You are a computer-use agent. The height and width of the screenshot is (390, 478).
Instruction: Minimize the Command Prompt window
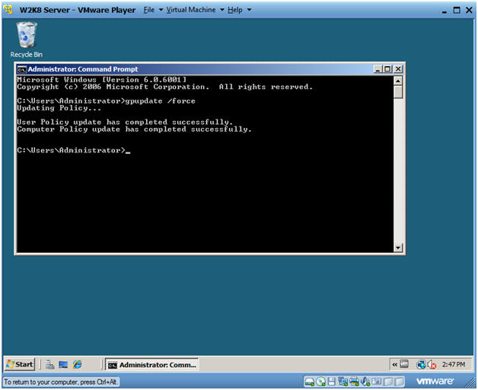(378, 69)
